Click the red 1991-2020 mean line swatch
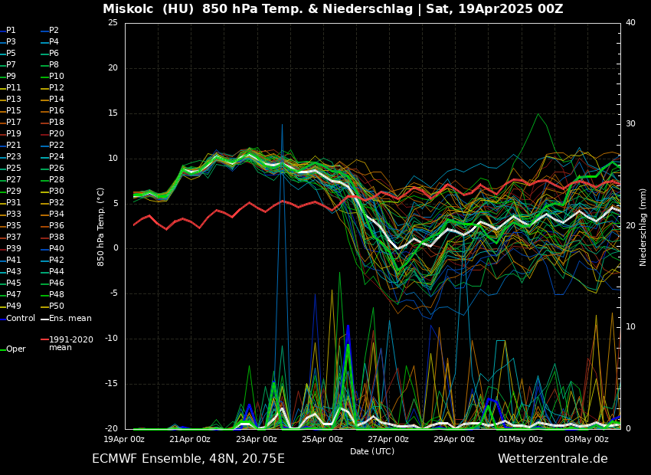The height and width of the screenshot is (475, 651). (44, 339)
